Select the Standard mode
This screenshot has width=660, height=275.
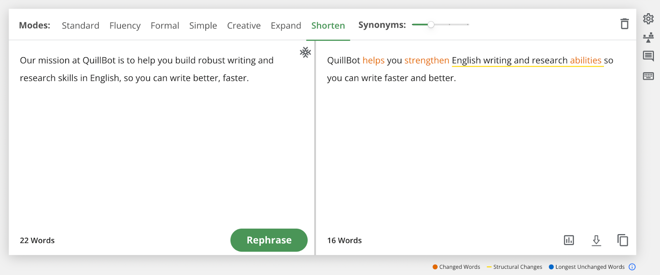coord(80,26)
